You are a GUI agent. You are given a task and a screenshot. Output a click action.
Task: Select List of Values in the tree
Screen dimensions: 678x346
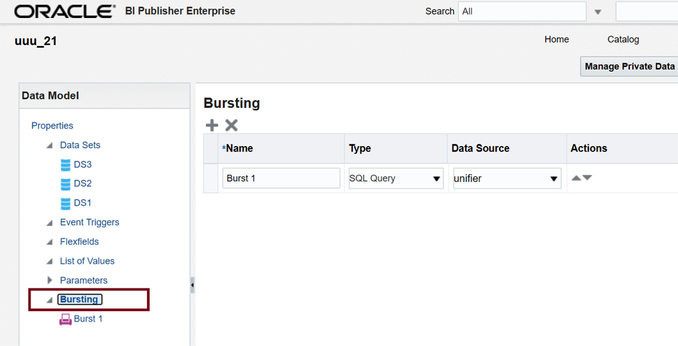pyautogui.click(x=87, y=261)
